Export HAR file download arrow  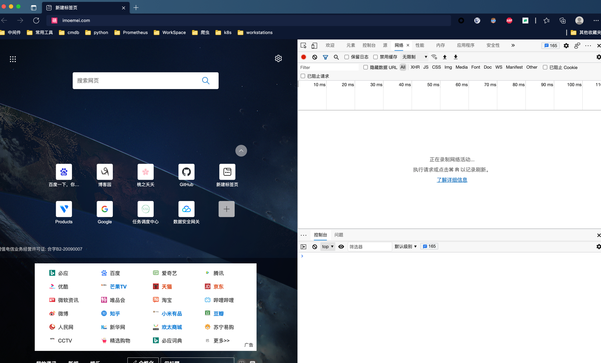click(x=456, y=57)
